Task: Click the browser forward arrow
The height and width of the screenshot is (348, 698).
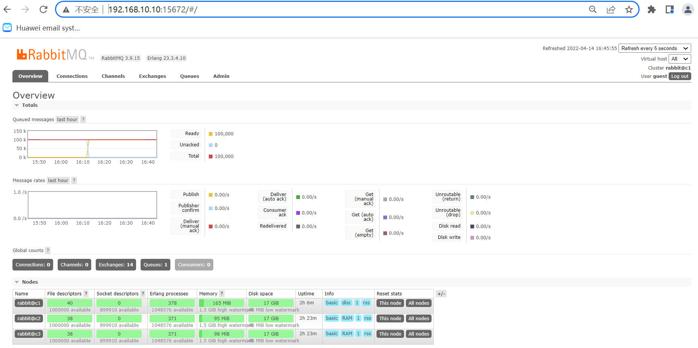Action: pyautogui.click(x=25, y=9)
